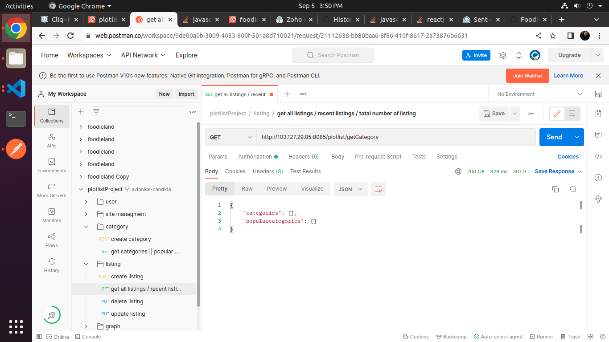Viewport: 609px width, 342px height.
Task: Open the Flows sidebar icon
Action: pos(52,240)
